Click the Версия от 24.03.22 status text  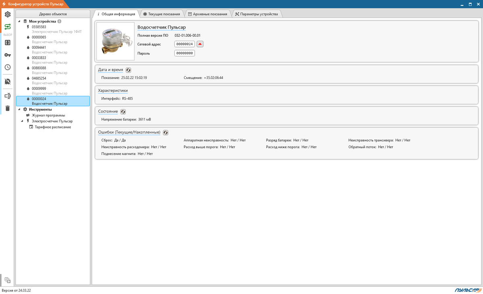point(17,290)
